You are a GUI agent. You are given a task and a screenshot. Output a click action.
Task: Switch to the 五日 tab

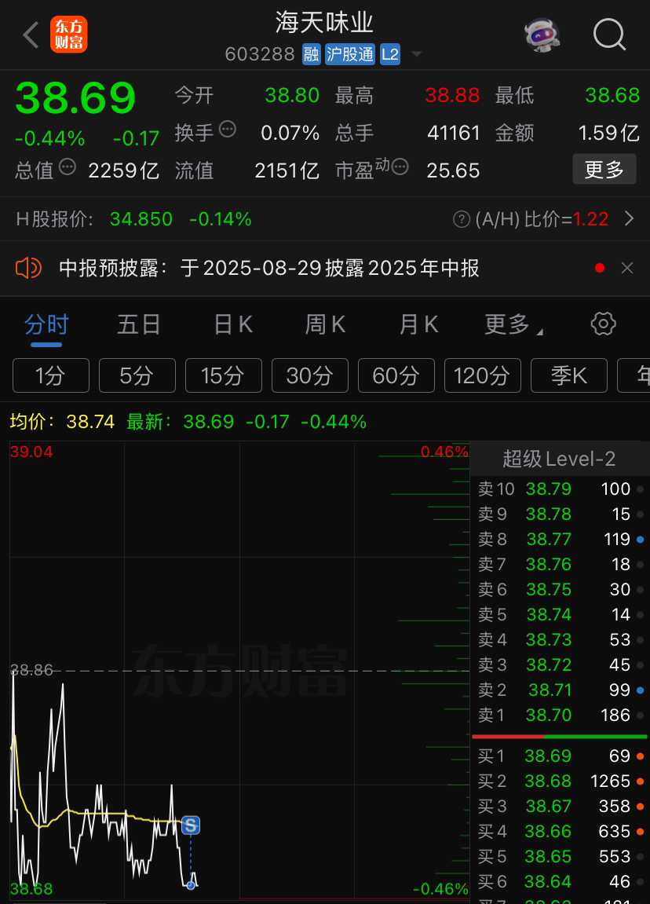[x=139, y=324]
